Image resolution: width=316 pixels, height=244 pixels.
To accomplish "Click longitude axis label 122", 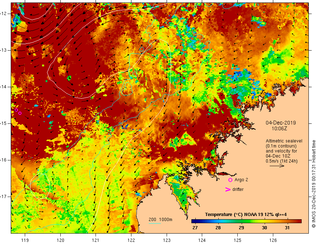I will click(x=131, y=240).
